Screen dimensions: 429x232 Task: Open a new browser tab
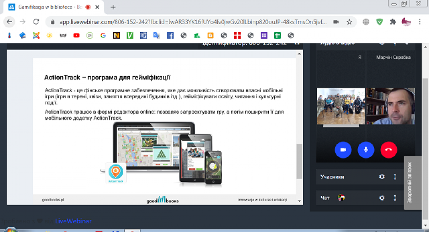[113, 7]
